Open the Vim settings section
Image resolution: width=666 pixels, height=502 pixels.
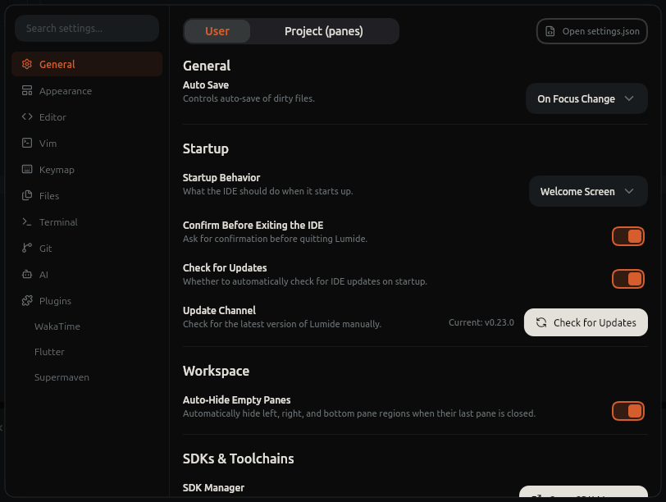click(x=87, y=143)
